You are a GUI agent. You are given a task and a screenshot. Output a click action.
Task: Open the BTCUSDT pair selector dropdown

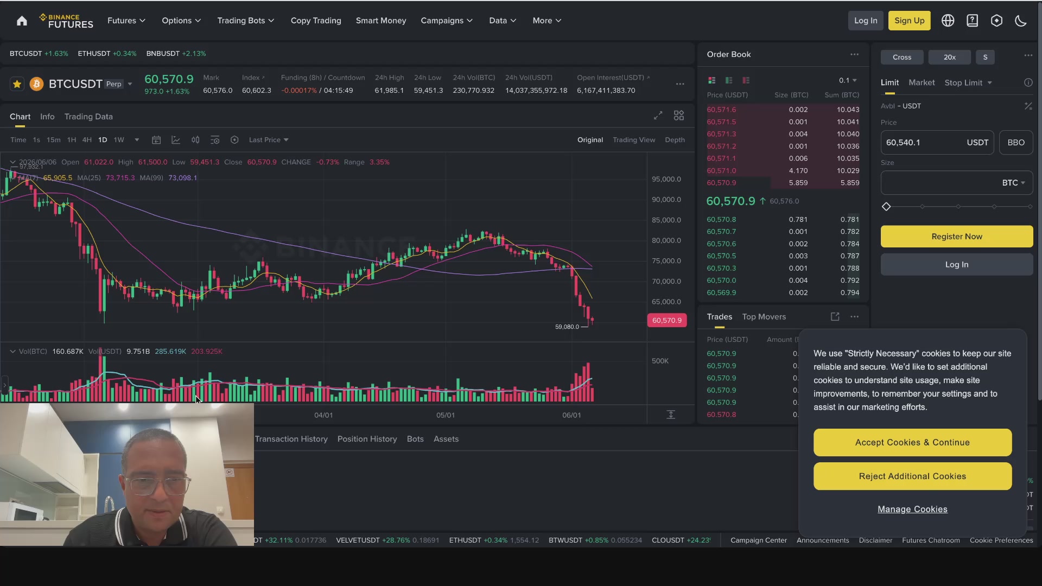point(130,84)
